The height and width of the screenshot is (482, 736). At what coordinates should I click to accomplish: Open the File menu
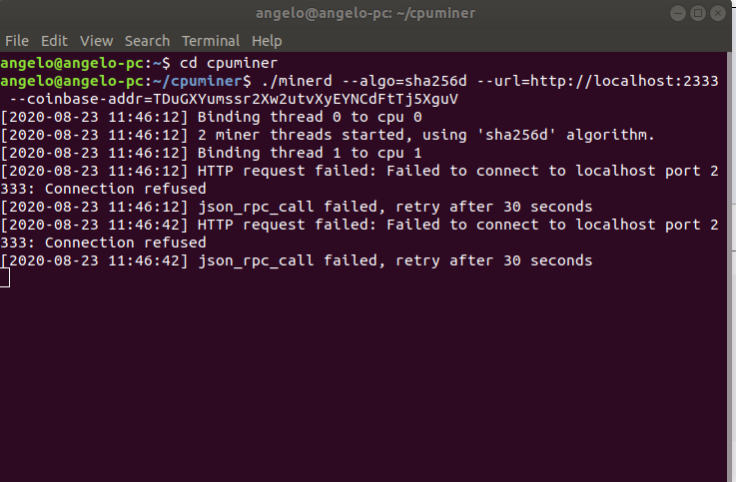pyautogui.click(x=17, y=41)
